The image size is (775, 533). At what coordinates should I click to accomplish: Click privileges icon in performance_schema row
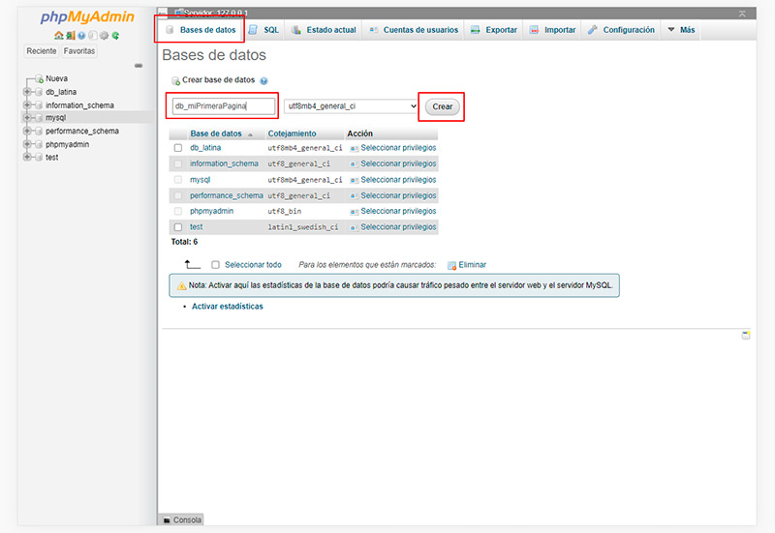354,196
